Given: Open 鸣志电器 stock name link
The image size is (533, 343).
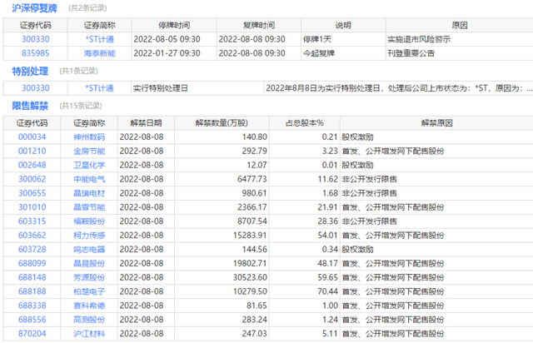Looking at the screenshot, I should point(89,249).
